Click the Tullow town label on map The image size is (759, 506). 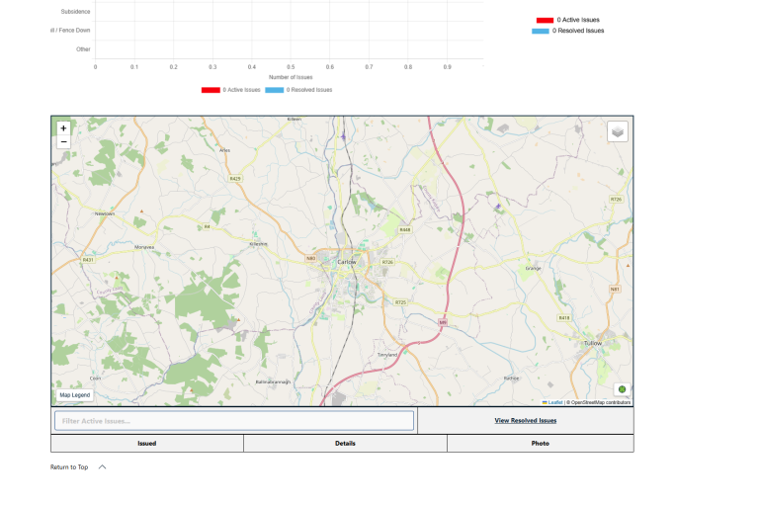(593, 343)
